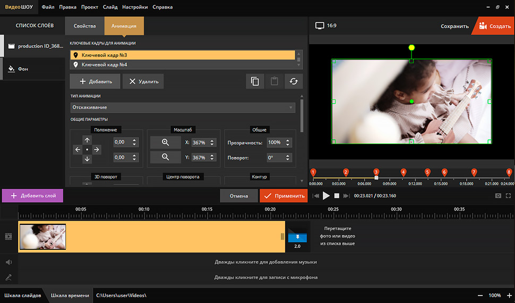
Task: Click preview timeline playhead slider handle
Action: pos(376,178)
